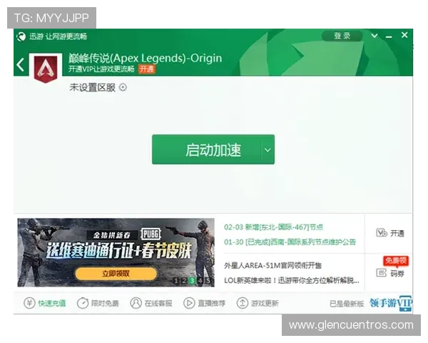Viewport: 428px width, 343px height.
Task: Click the Apex Legends game icon
Action: pyautogui.click(x=46, y=69)
